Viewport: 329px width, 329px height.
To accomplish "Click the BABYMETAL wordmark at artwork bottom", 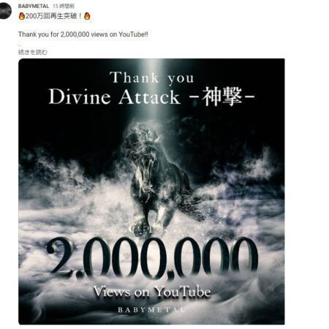I will point(151,310).
